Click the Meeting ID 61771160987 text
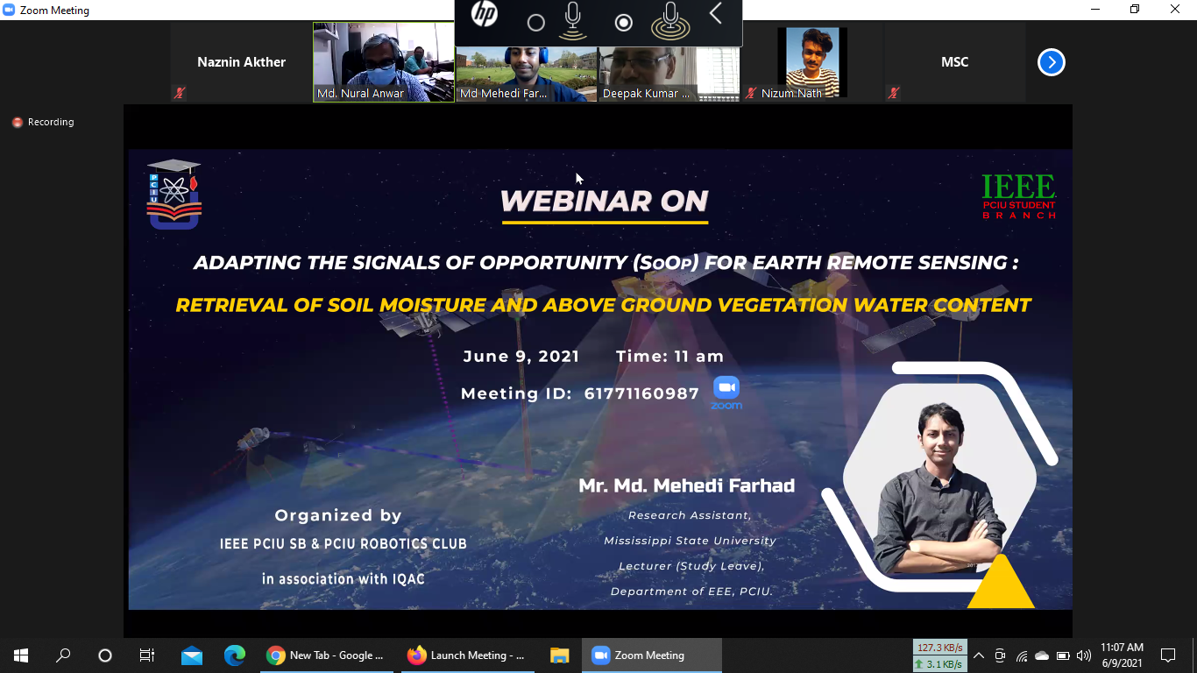Viewport: 1197px width, 673px height. click(580, 394)
